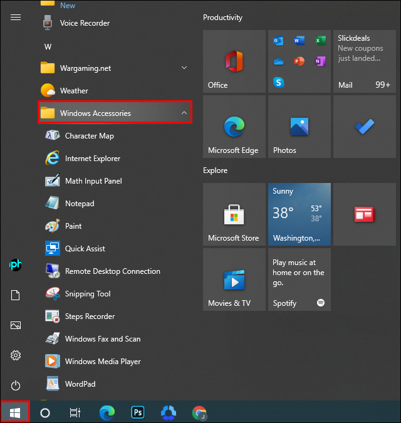Screen dimensions: 401x423
Task: Launch Math Input Panel
Action: click(115, 180)
